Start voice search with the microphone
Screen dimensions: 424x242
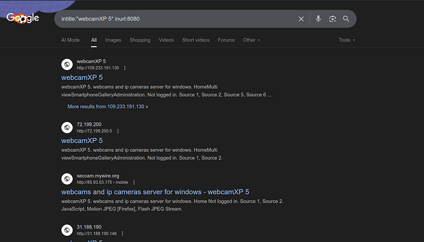[319, 19]
